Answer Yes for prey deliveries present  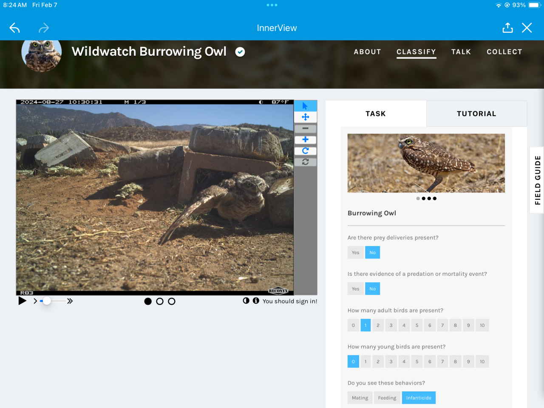click(356, 252)
